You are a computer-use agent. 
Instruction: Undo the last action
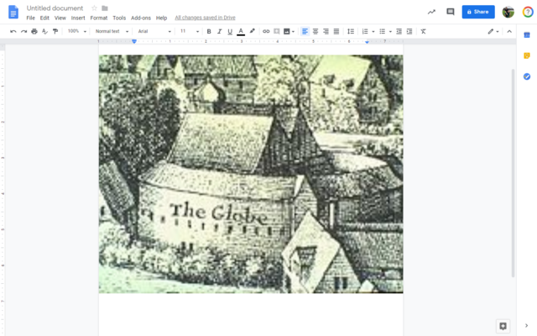[x=13, y=31]
